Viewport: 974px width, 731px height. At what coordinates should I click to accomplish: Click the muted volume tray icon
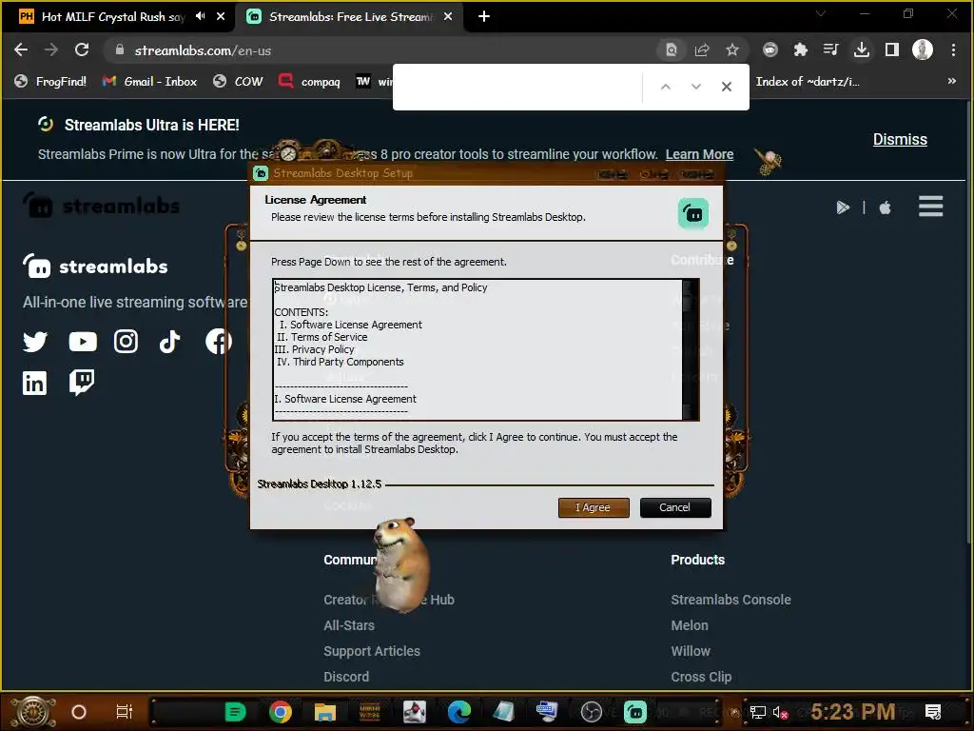pyautogui.click(x=780, y=712)
